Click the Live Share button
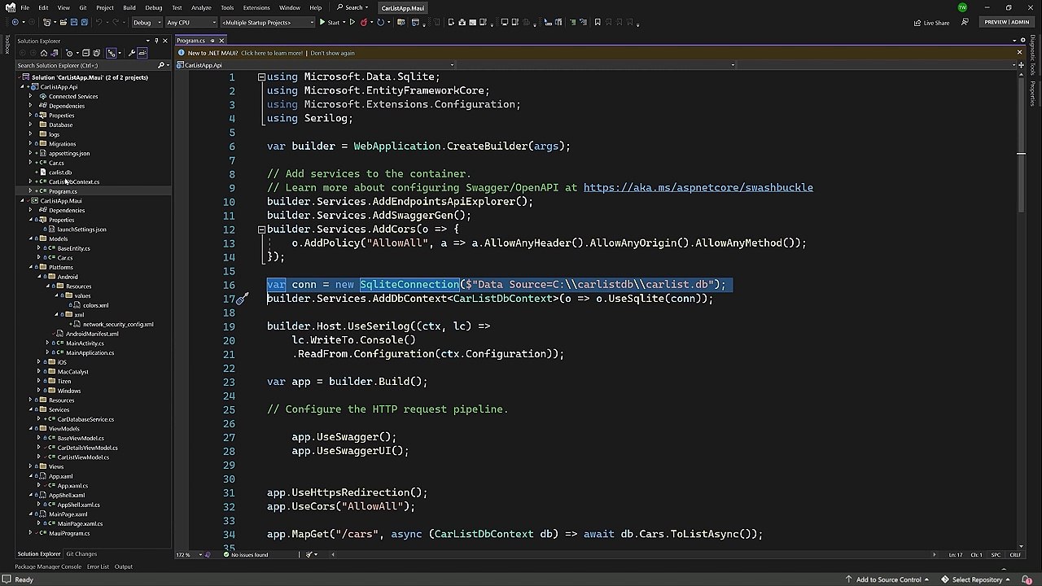Image resolution: width=1042 pixels, height=586 pixels. click(931, 22)
